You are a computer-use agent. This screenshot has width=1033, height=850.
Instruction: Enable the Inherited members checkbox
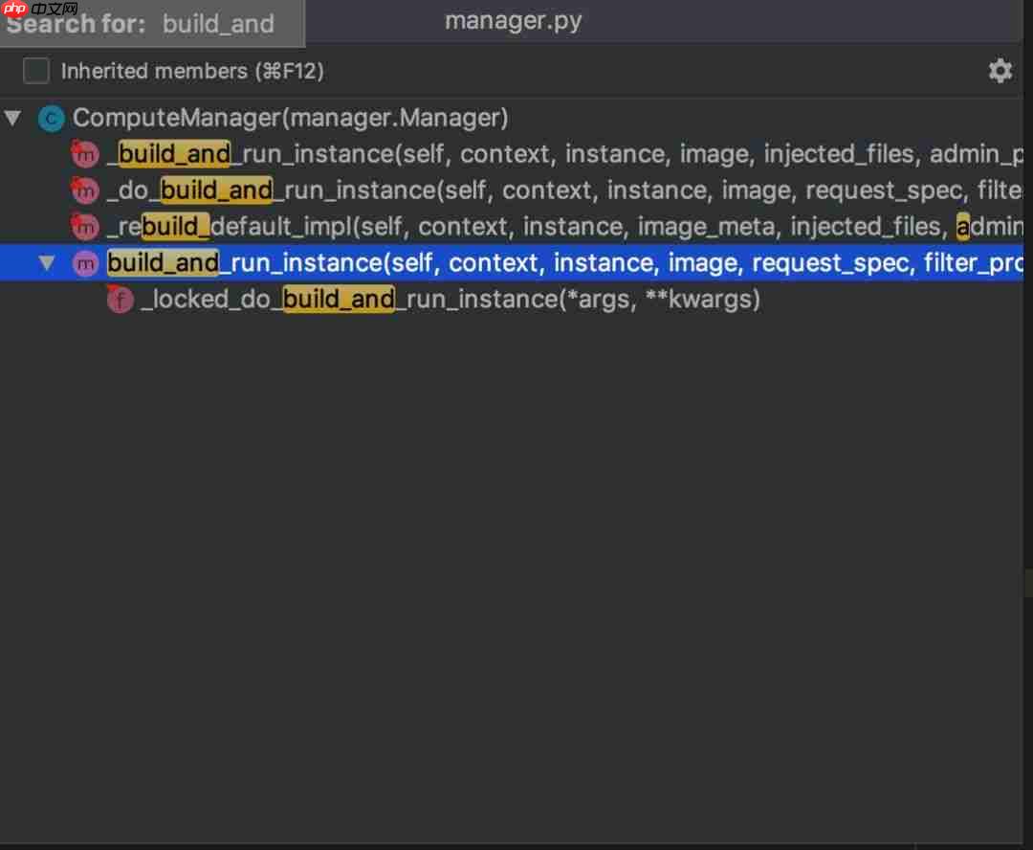(x=35, y=70)
